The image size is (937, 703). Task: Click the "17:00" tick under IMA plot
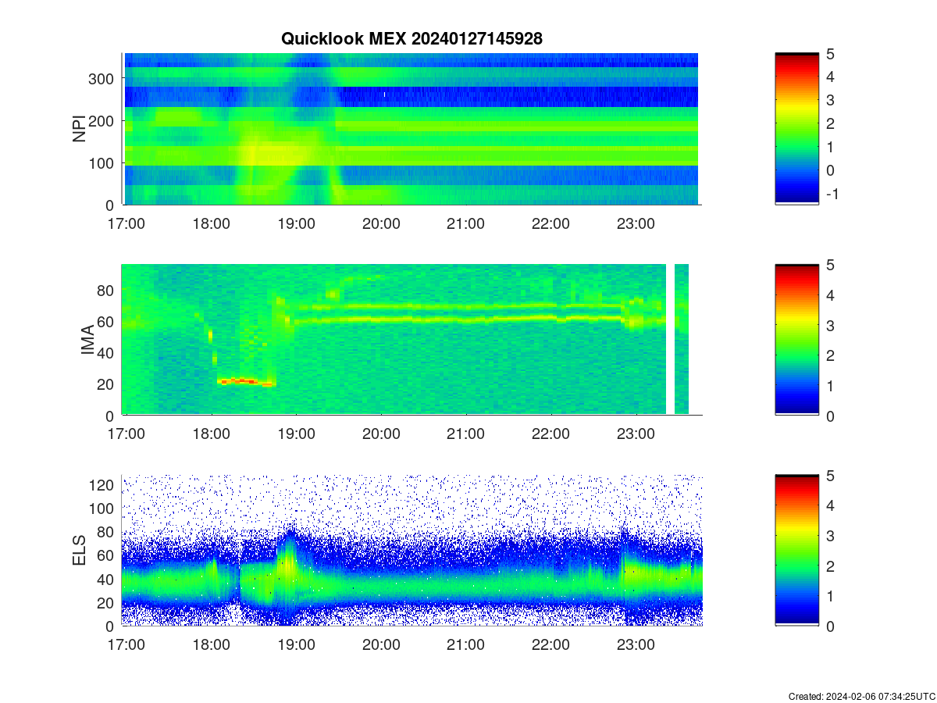[x=126, y=434]
